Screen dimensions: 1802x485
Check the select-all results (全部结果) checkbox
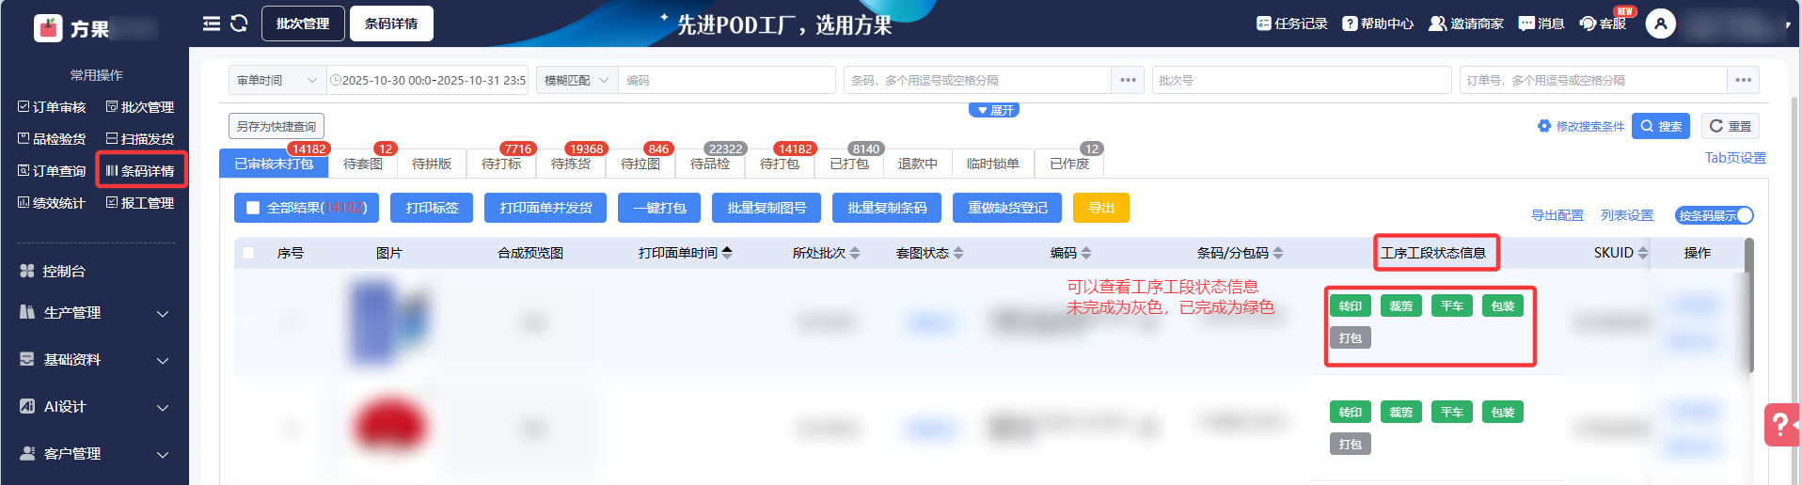tap(253, 208)
